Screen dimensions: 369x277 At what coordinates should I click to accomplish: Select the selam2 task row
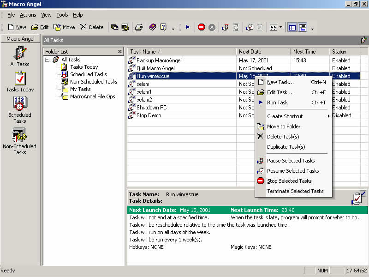[x=191, y=100]
